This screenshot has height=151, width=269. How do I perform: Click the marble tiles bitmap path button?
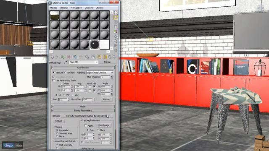point(87,116)
